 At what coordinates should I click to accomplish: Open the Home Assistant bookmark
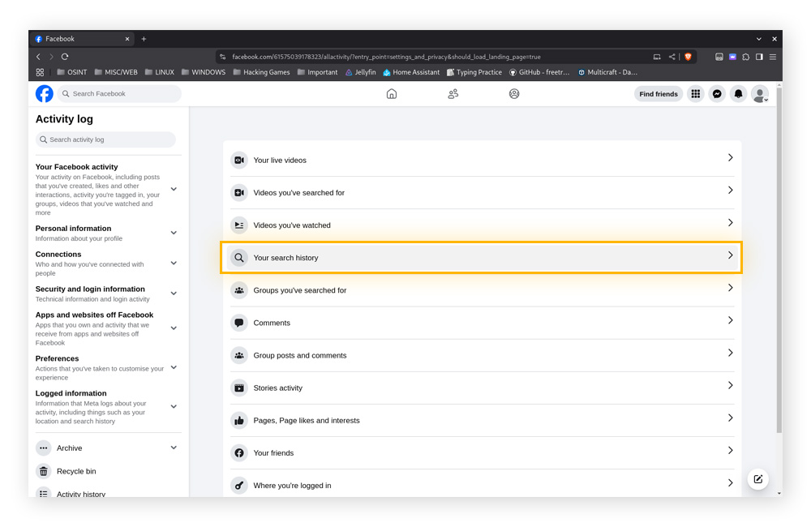tap(411, 72)
